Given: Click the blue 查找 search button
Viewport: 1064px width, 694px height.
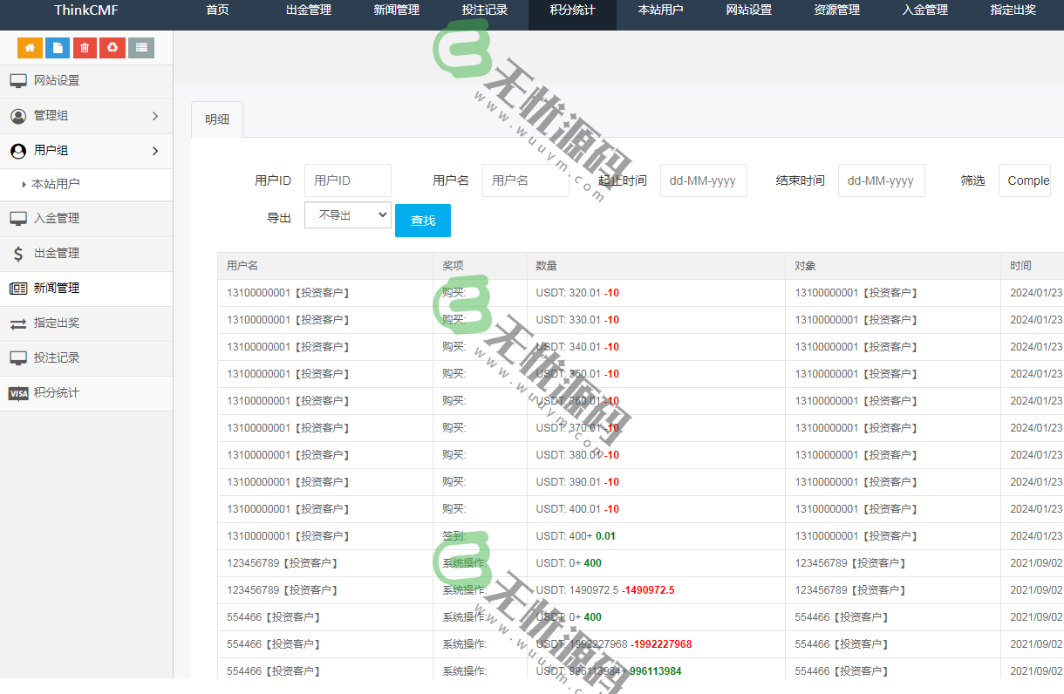Looking at the screenshot, I should tap(422, 221).
